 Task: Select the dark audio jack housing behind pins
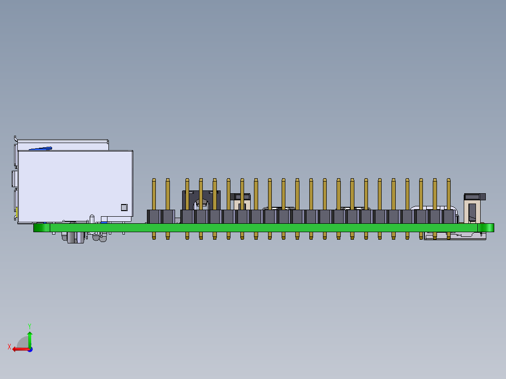tap(201, 200)
